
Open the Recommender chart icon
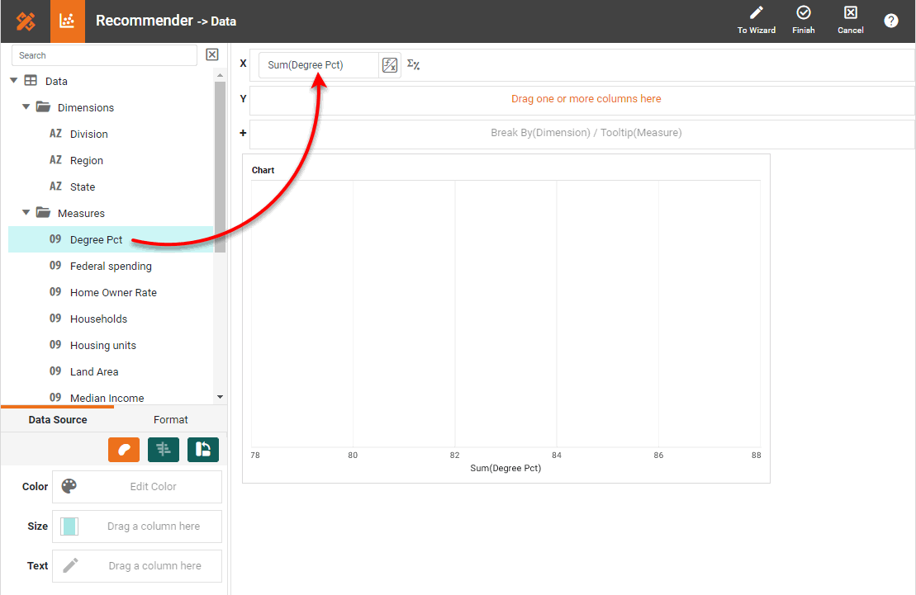pos(67,21)
